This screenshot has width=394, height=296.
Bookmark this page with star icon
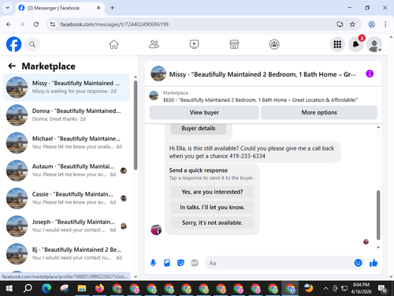pyautogui.click(x=352, y=24)
